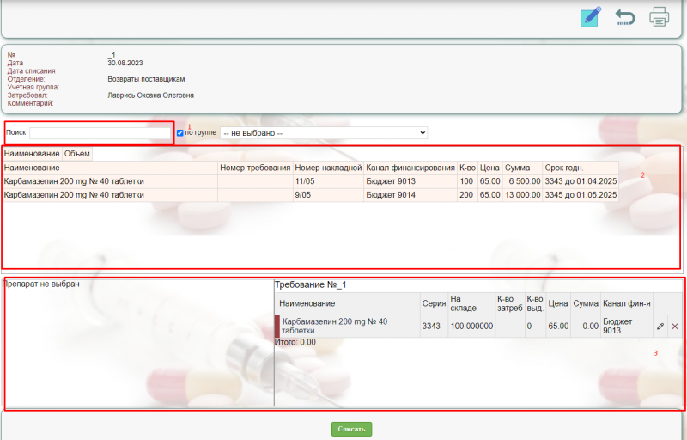Screen dimensions: 687x440
Task: Toggle the 'по группе' checkbox
Action: [179, 133]
